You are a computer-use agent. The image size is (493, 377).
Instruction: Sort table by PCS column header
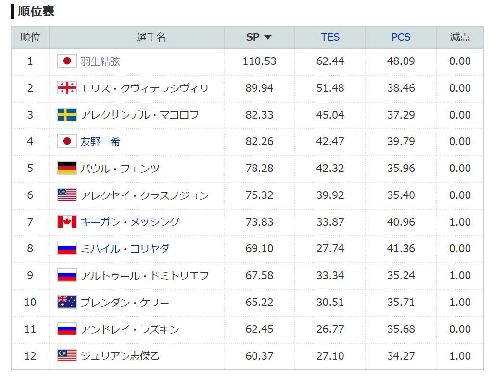point(401,37)
